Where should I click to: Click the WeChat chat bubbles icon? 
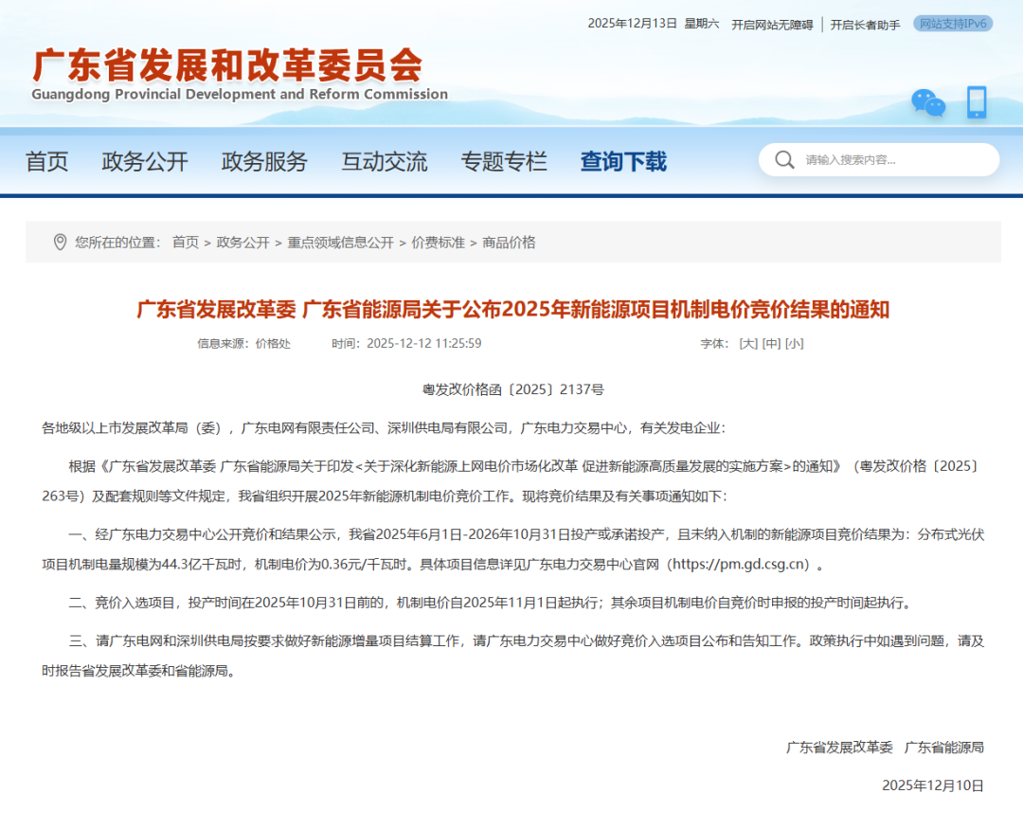[x=927, y=102]
